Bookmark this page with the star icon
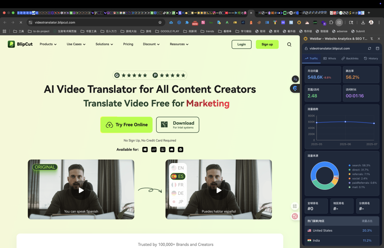The height and width of the screenshot is (248, 384). [x=160, y=22]
